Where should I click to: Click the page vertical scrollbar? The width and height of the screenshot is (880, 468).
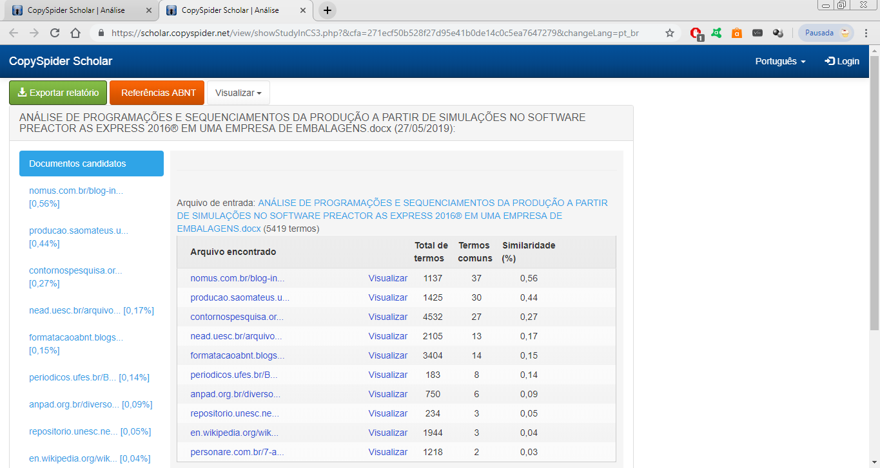click(x=874, y=193)
